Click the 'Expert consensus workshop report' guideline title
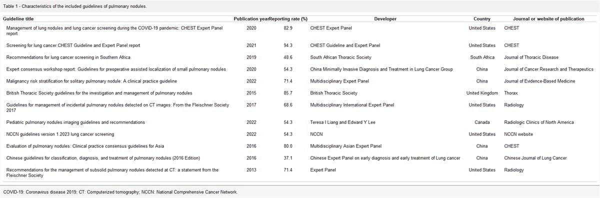Image resolution: width=600 pixels, height=198 pixels. coord(116,69)
